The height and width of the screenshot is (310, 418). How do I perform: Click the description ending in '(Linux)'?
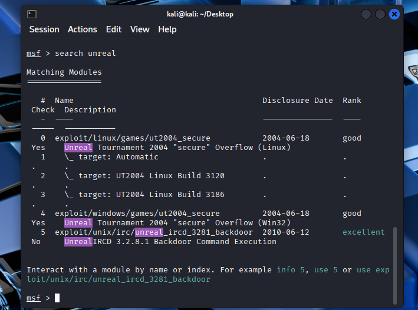(x=177, y=148)
